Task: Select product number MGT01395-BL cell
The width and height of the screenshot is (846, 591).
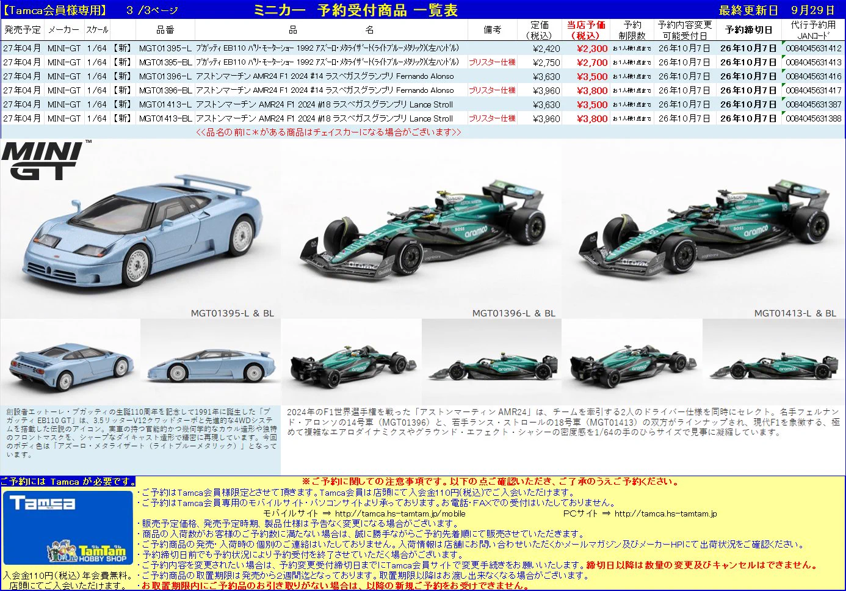Action: click(165, 62)
